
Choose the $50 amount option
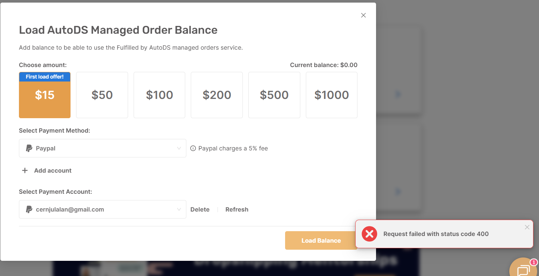tap(102, 95)
